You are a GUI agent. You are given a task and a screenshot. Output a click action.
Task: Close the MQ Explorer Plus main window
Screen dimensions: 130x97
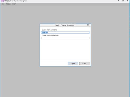(x=127, y=1)
